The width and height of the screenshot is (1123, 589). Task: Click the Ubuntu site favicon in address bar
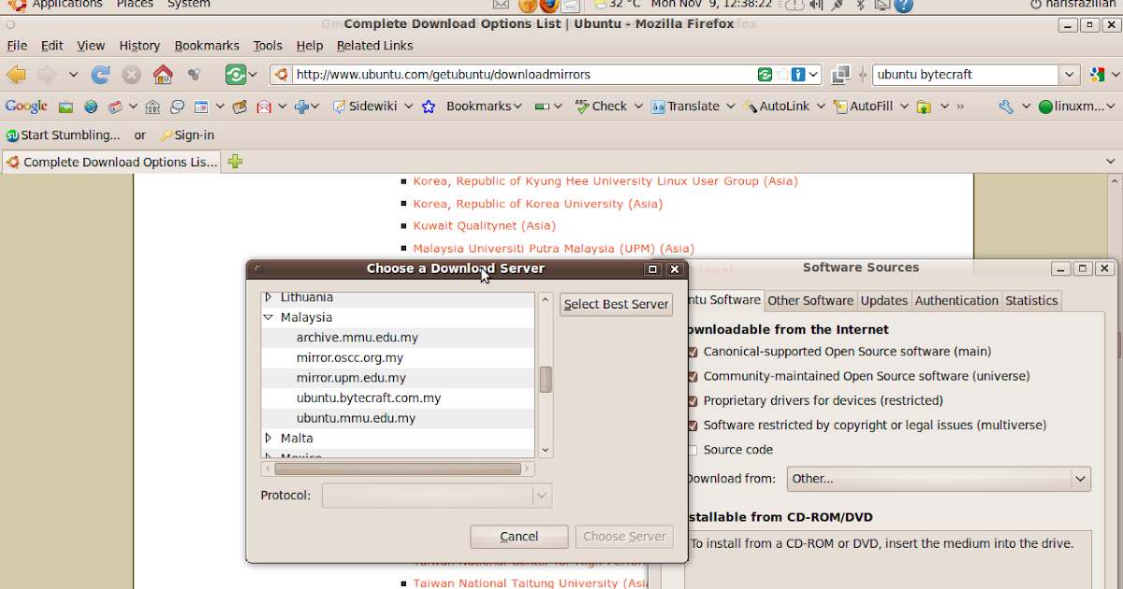280,74
